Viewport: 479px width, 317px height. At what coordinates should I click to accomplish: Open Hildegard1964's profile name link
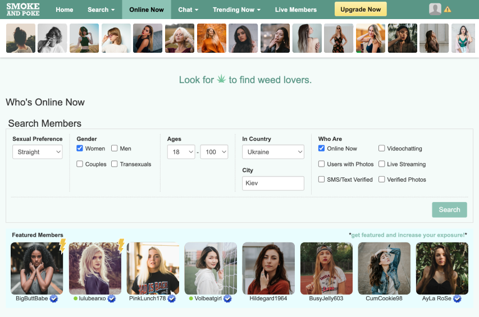pos(268,298)
